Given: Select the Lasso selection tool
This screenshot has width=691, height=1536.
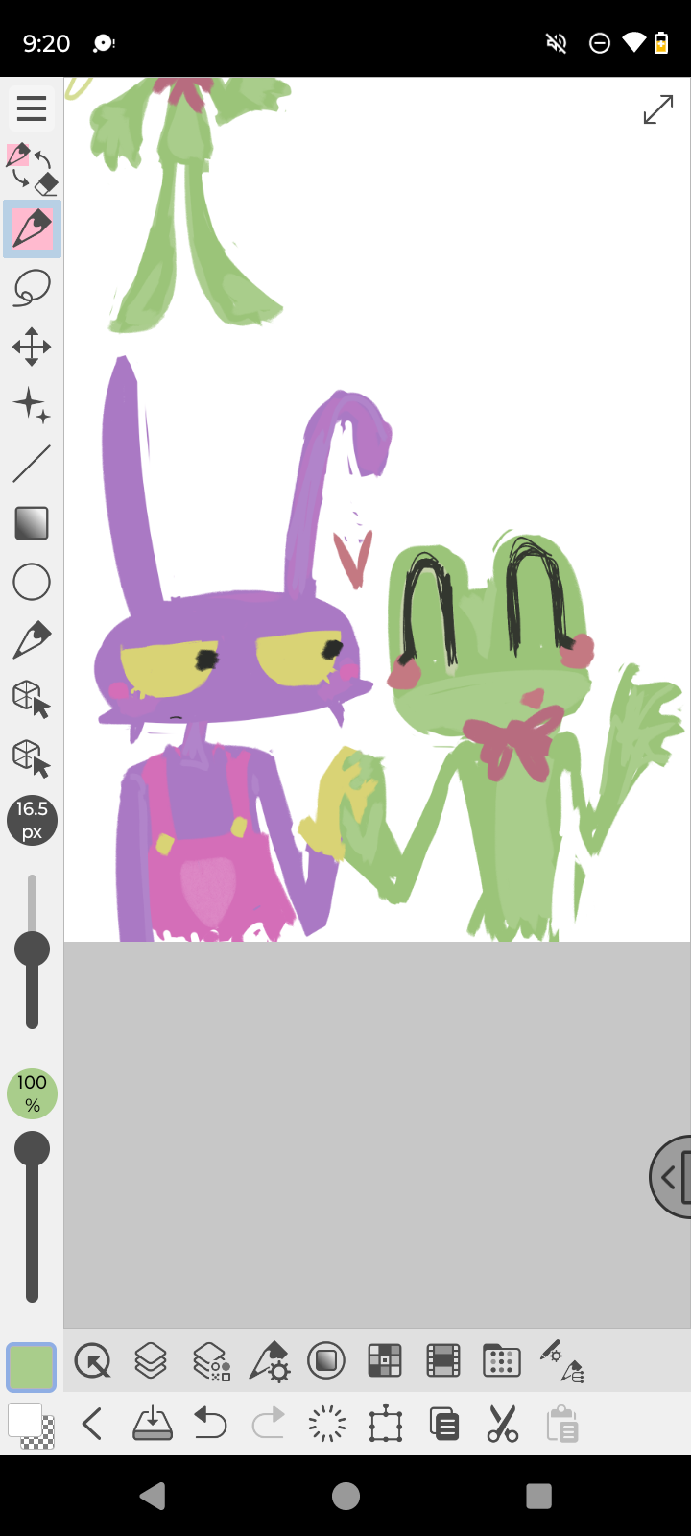Looking at the screenshot, I should [x=32, y=288].
